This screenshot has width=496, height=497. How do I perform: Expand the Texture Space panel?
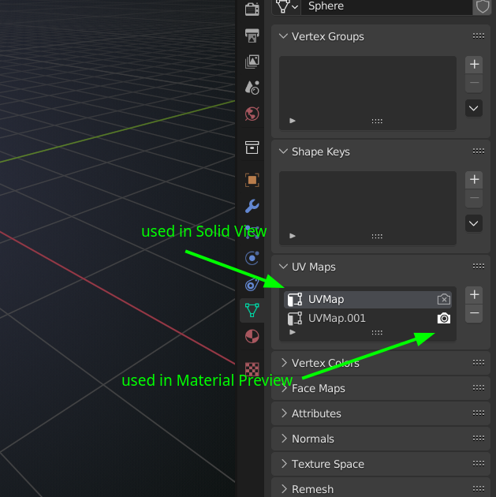point(284,464)
